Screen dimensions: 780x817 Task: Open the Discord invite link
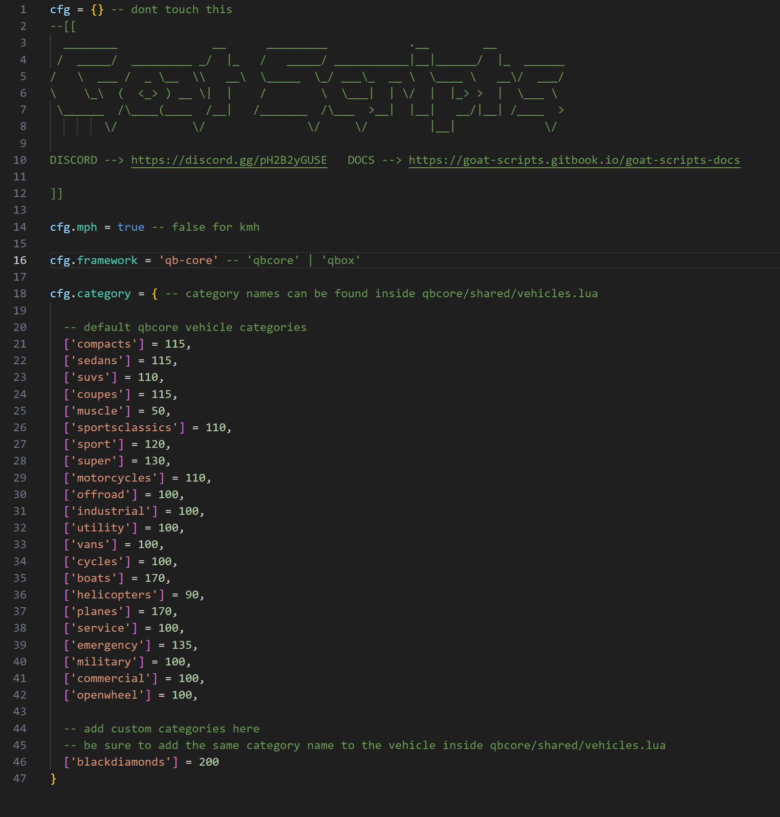[229, 160]
